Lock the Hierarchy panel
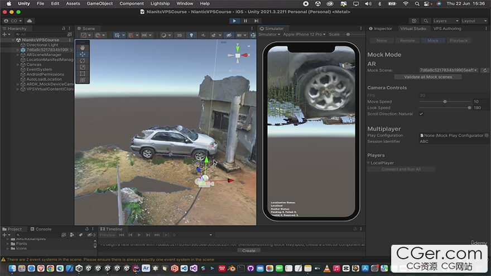This screenshot has width=491, height=276. 64,28
